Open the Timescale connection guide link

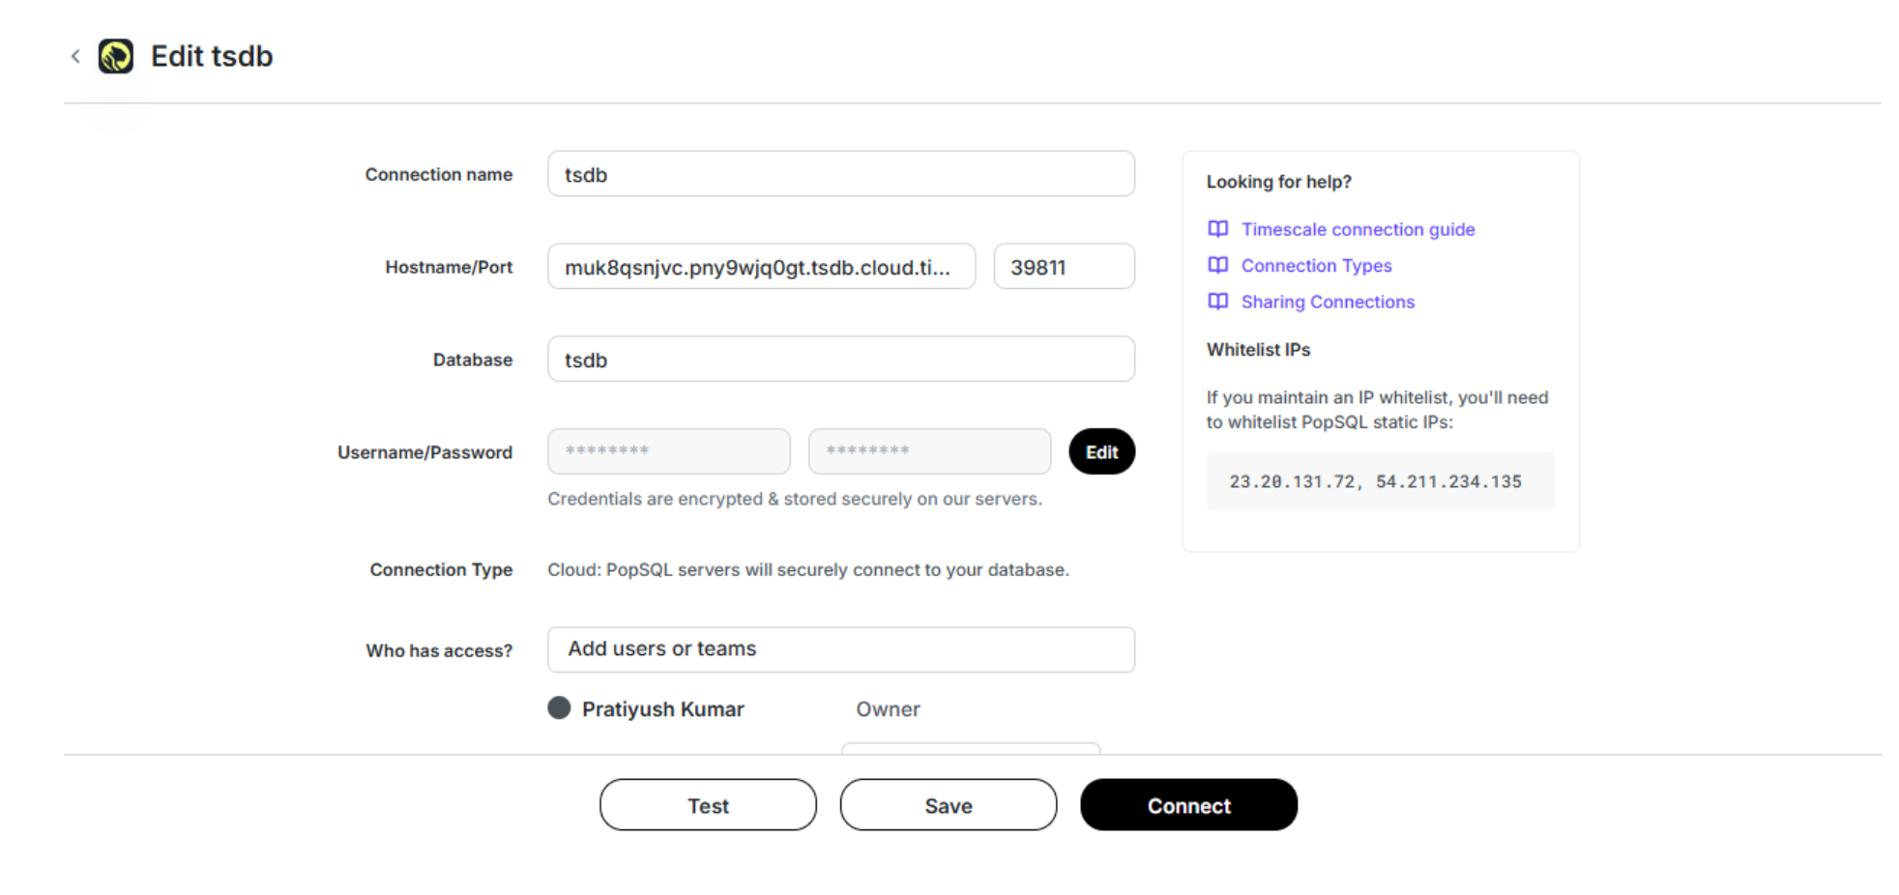(1358, 229)
